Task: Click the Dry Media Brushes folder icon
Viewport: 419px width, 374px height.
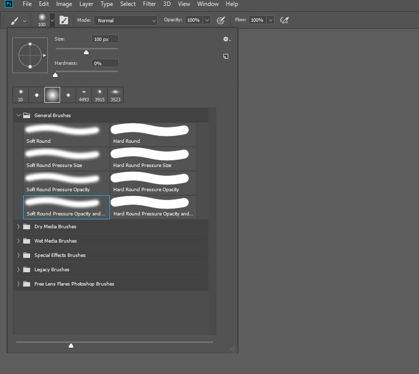Action: [27, 227]
